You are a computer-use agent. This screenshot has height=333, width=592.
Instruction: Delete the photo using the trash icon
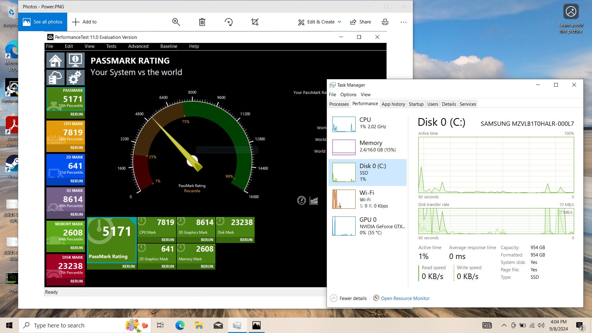(202, 22)
